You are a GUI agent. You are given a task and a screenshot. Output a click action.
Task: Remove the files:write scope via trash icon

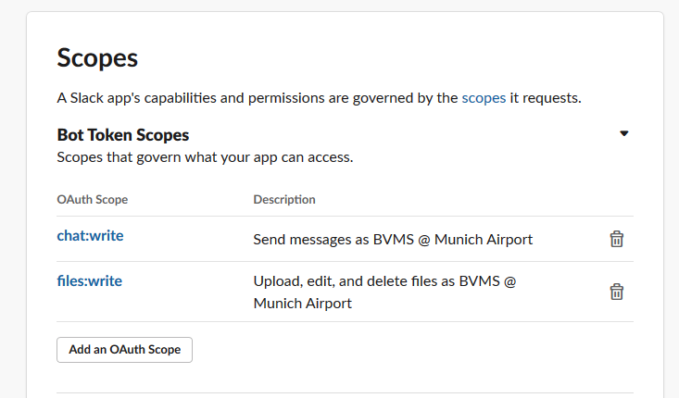(616, 292)
